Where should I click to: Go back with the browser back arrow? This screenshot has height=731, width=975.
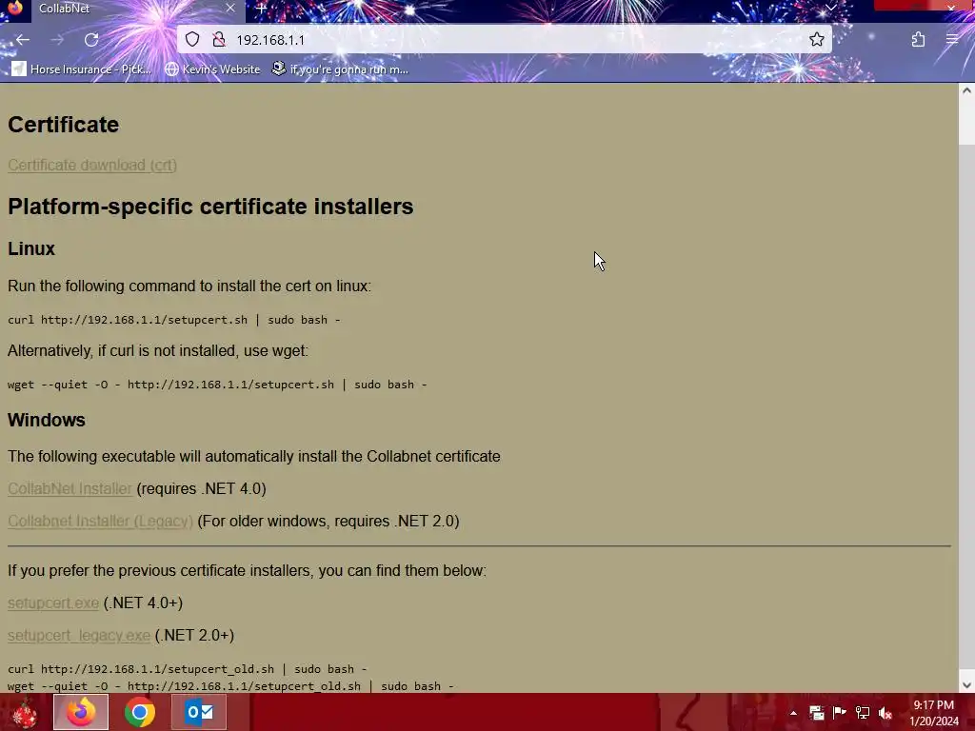coord(23,40)
